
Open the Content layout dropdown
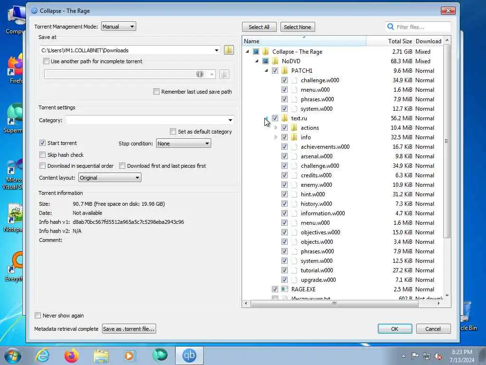pos(110,178)
